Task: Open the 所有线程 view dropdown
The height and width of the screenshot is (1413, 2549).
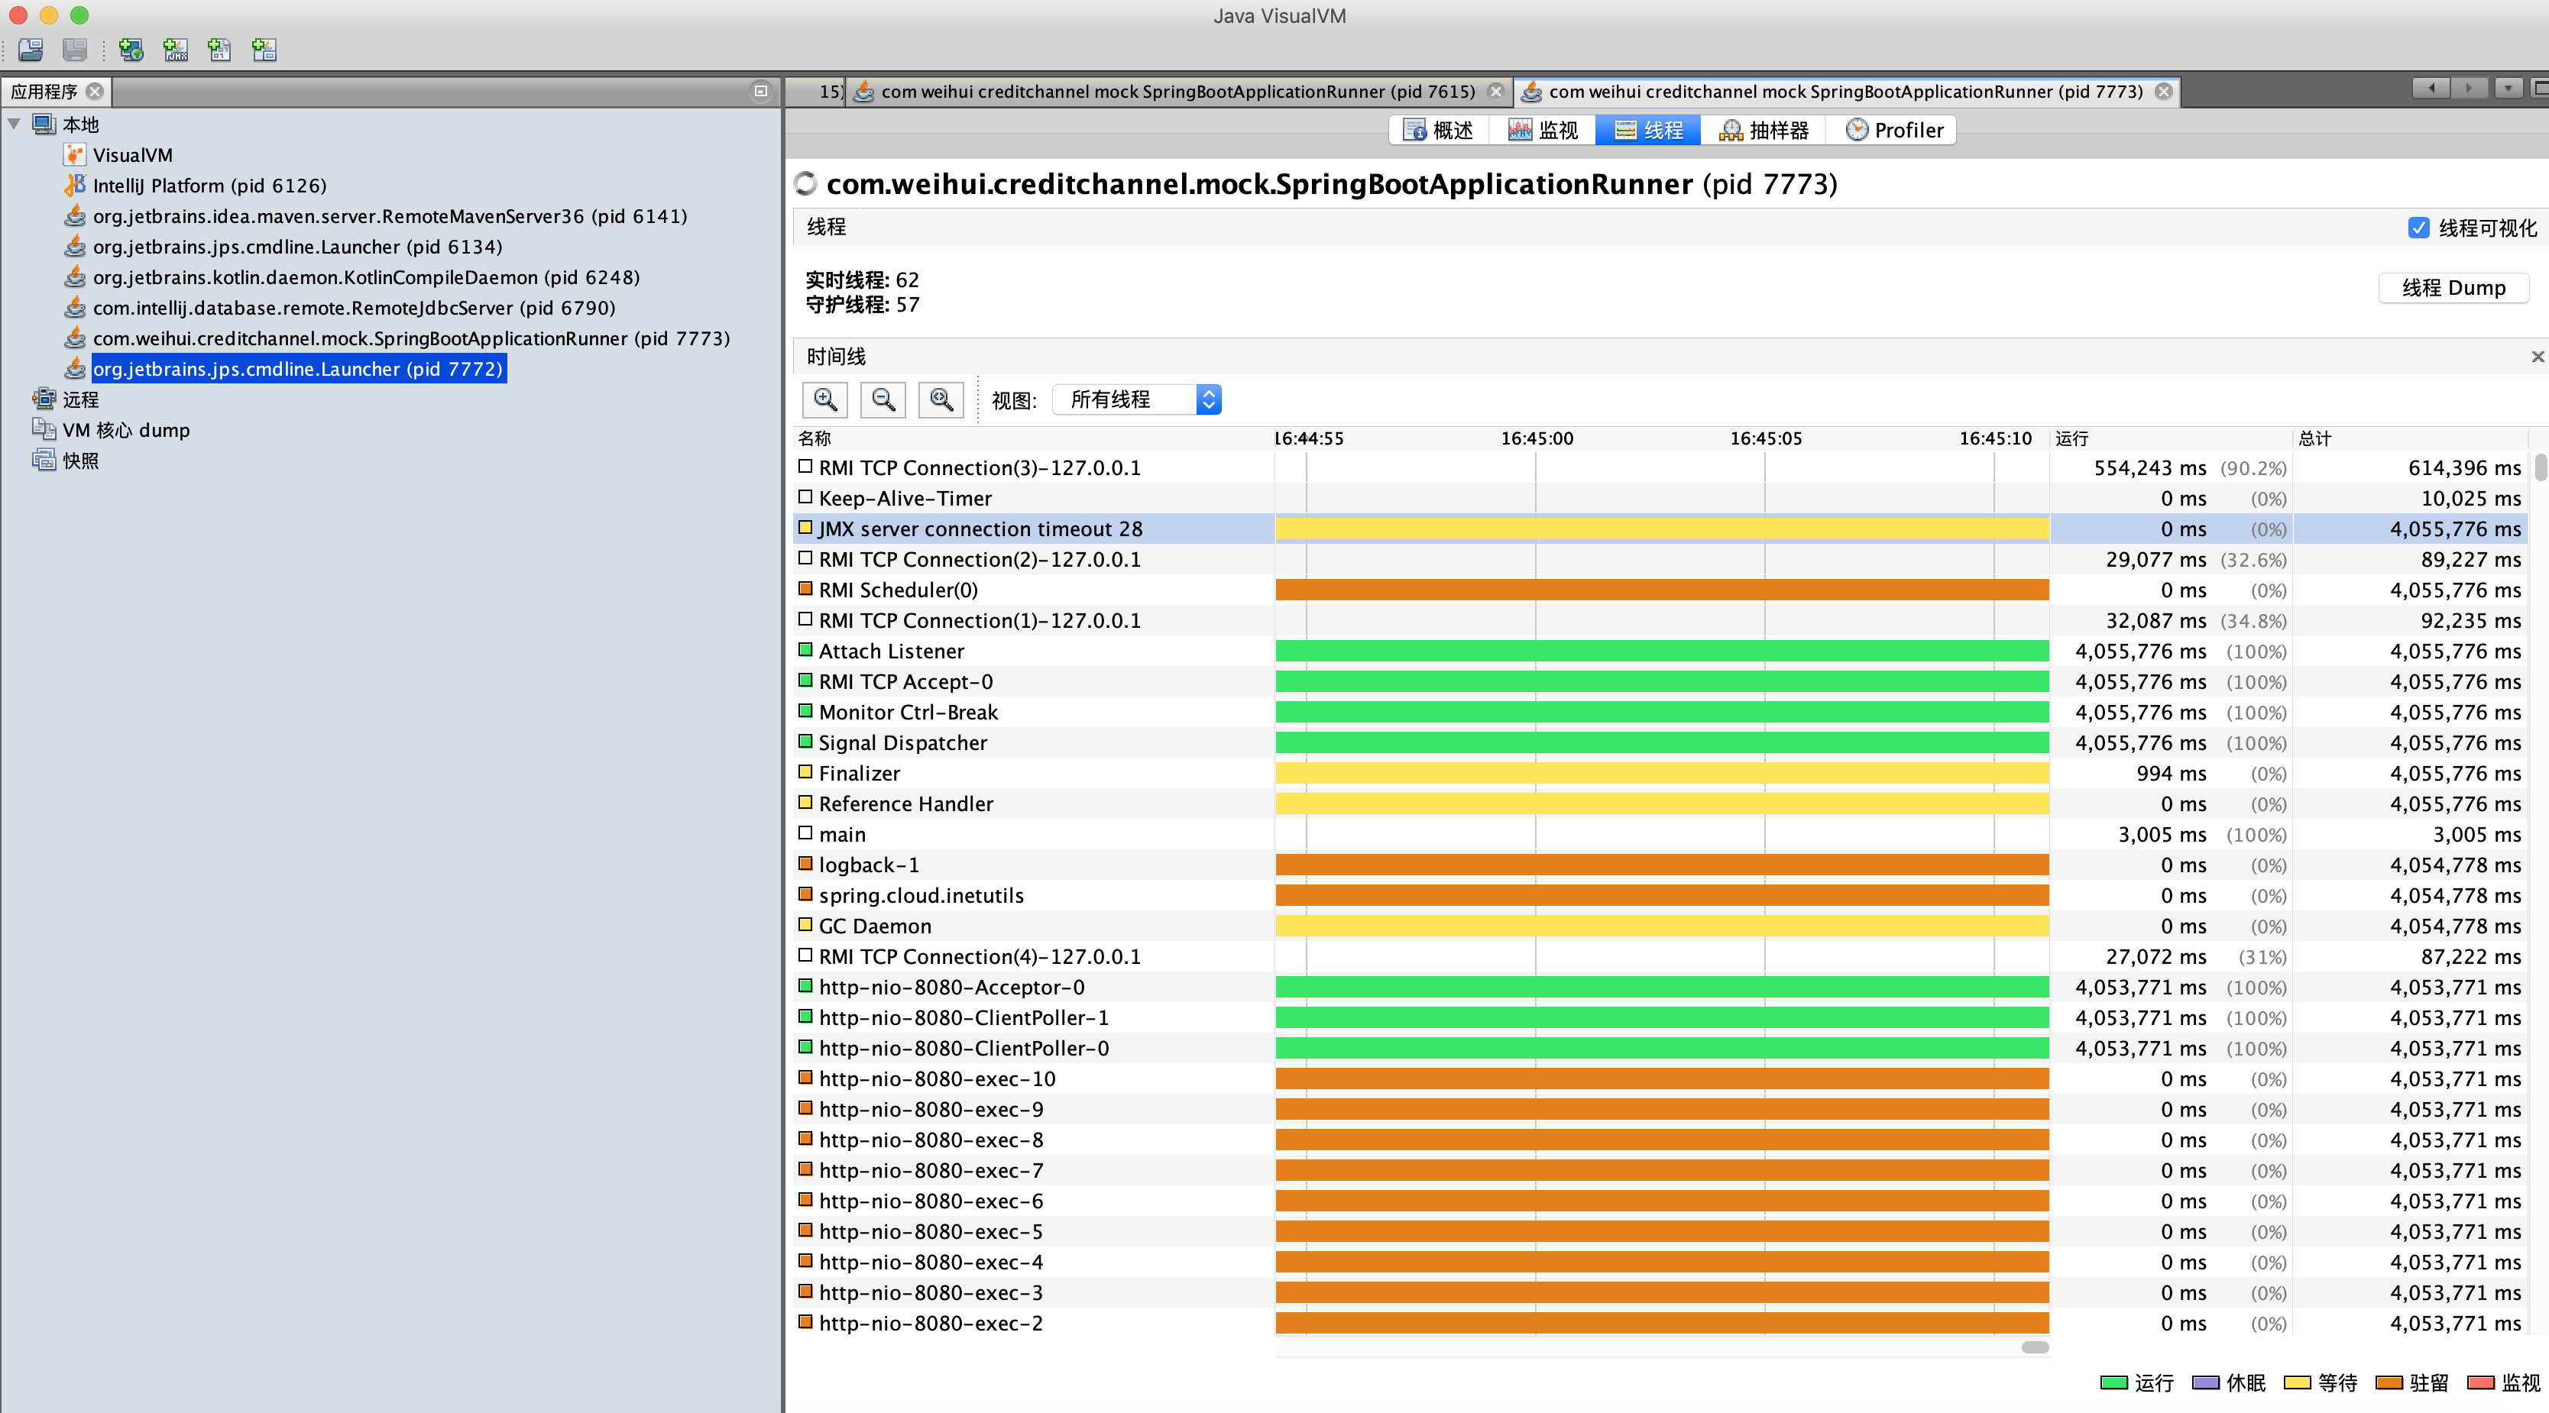Action: (1137, 399)
